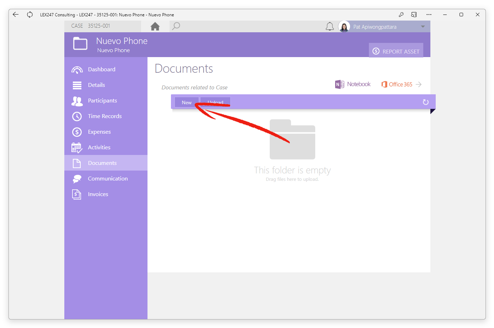Open the Details section
Viewport: 494px width, 328px height.
pos(106,85)
